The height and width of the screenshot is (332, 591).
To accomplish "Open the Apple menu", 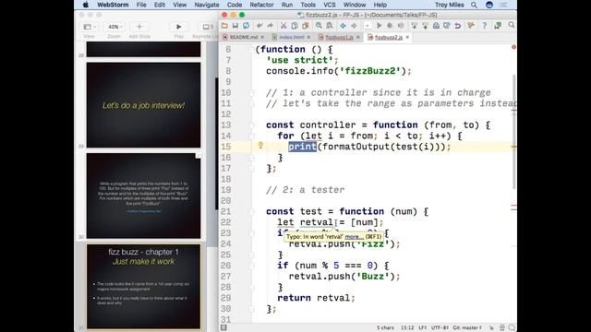I will point(86,5).
